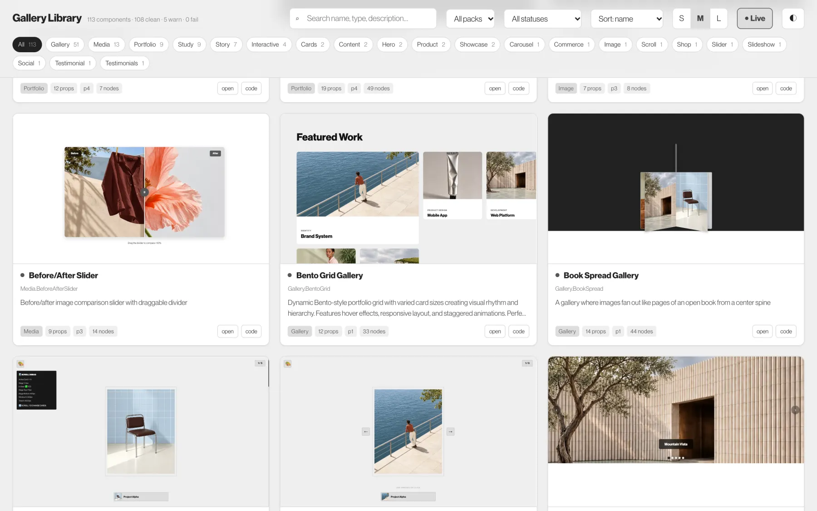Expand the Sort: name dropdown
This screenshot has height=511, width=817.
coord(627,19)
